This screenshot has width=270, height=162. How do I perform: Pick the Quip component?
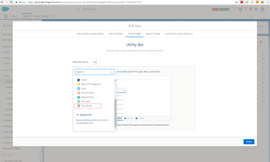[x=82, y=89]
